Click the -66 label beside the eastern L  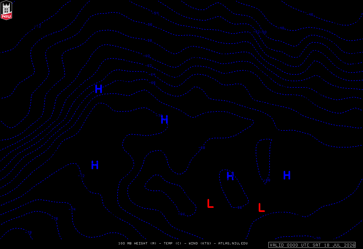pyautogui.click(x=239, y=208)
